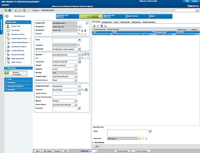Switch to the Tasks tab
This screenshot has height=153, width=200.
click(x=116, y=22)
